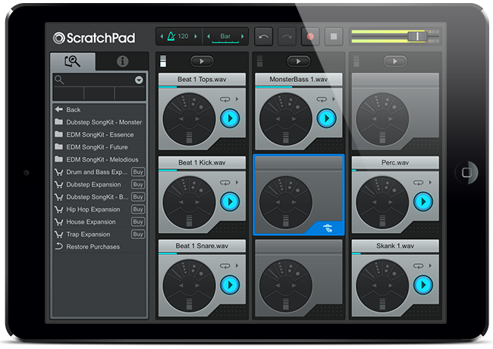Toggle loop on Beat 1 Kick.wav
Viewport: 493px width, 349px height.
pos(225,183)
